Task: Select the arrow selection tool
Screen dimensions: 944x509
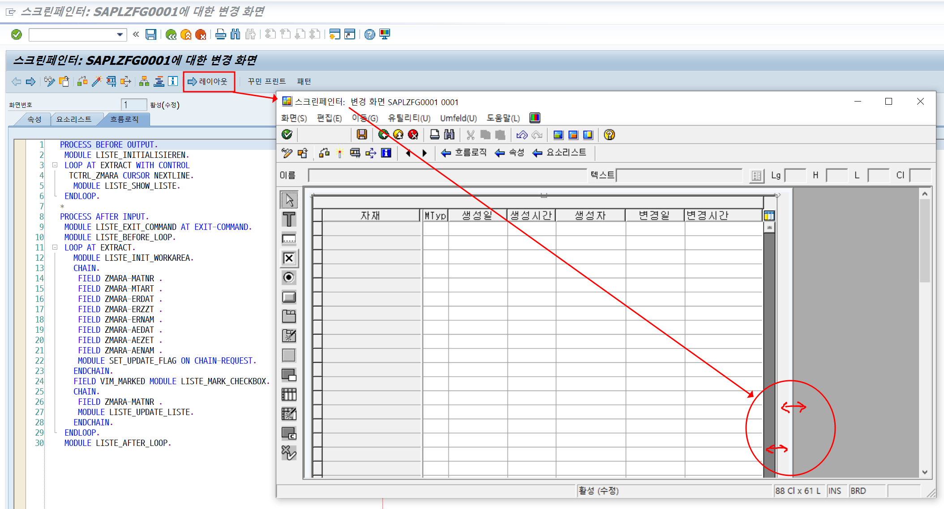Action: [x=289, y=199]
